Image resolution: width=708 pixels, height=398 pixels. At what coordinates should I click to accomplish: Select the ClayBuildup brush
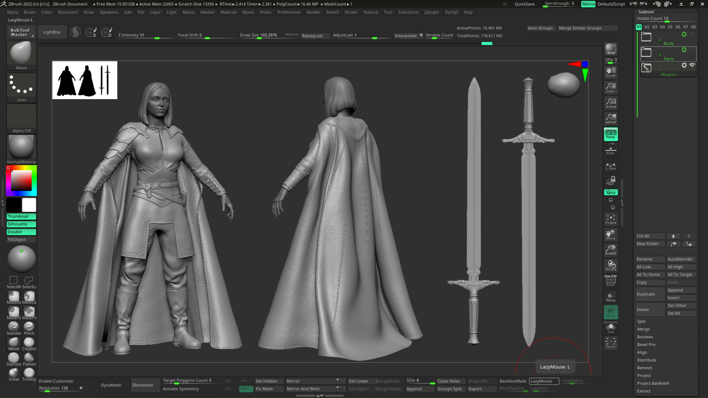(x=29, y=344)
